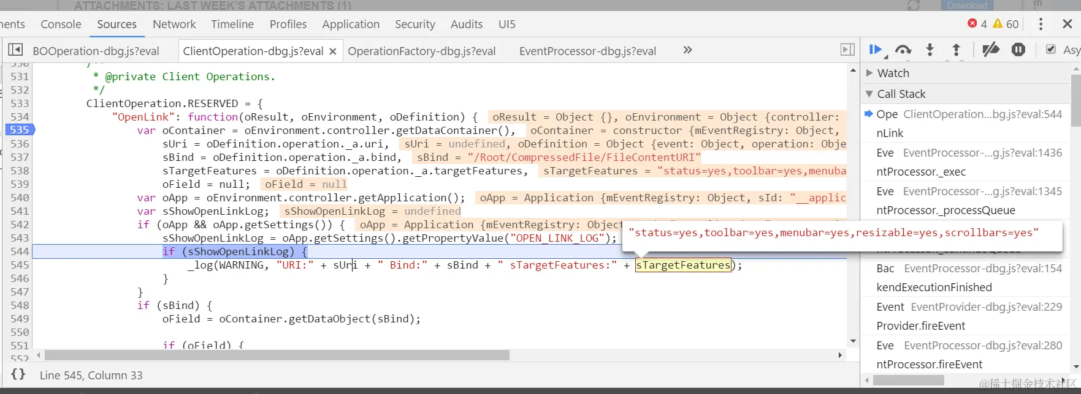Open the Network tab
This screenshot has height=394, width=1081.
point(174,24)
